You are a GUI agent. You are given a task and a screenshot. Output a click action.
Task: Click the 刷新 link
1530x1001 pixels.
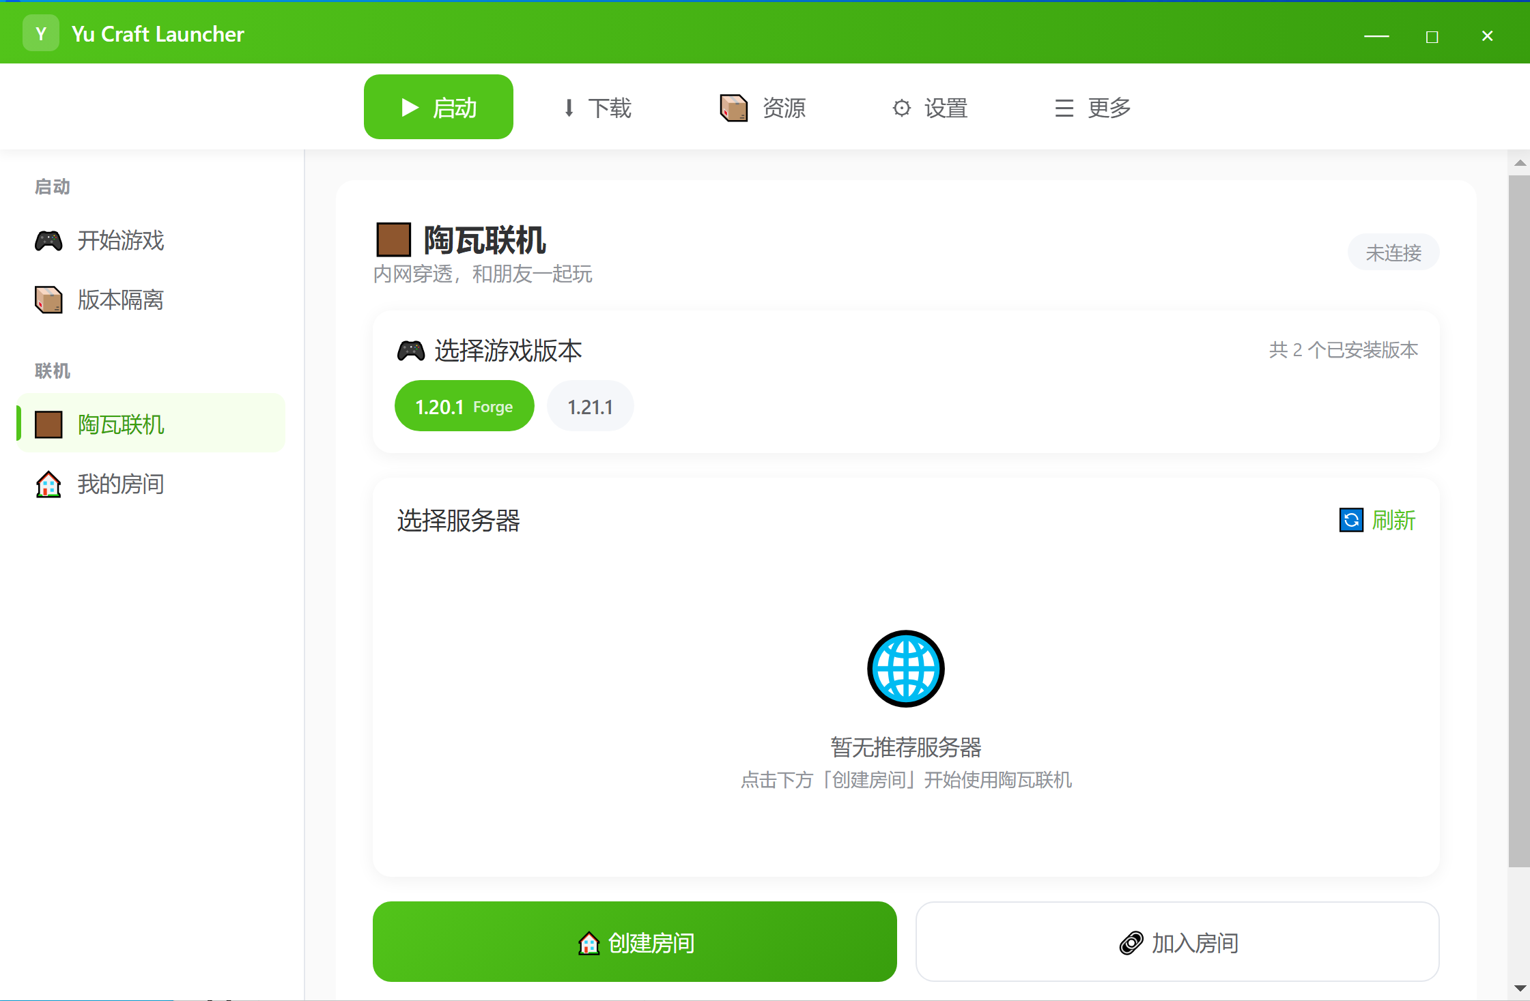[1393, 520]
